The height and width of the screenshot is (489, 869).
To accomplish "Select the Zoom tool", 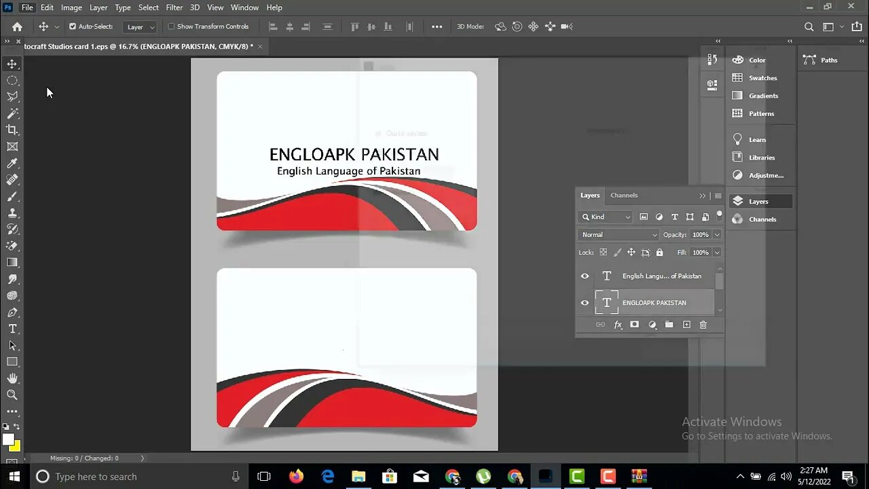I will (x=12, y=395).
